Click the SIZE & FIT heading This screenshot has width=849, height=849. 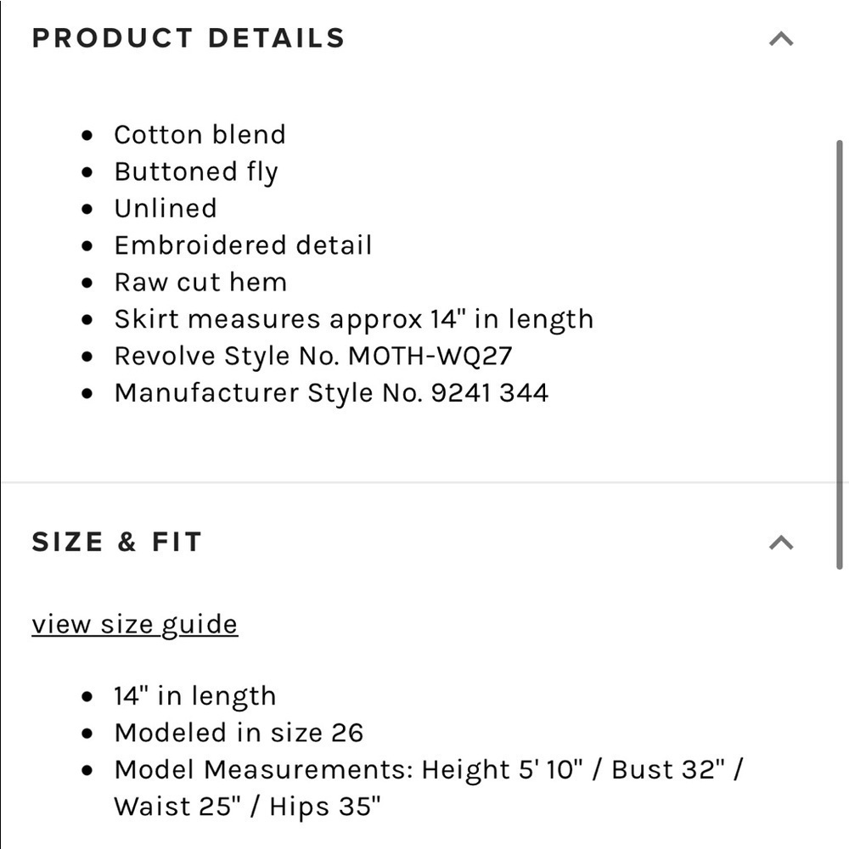tap(117, 542)
